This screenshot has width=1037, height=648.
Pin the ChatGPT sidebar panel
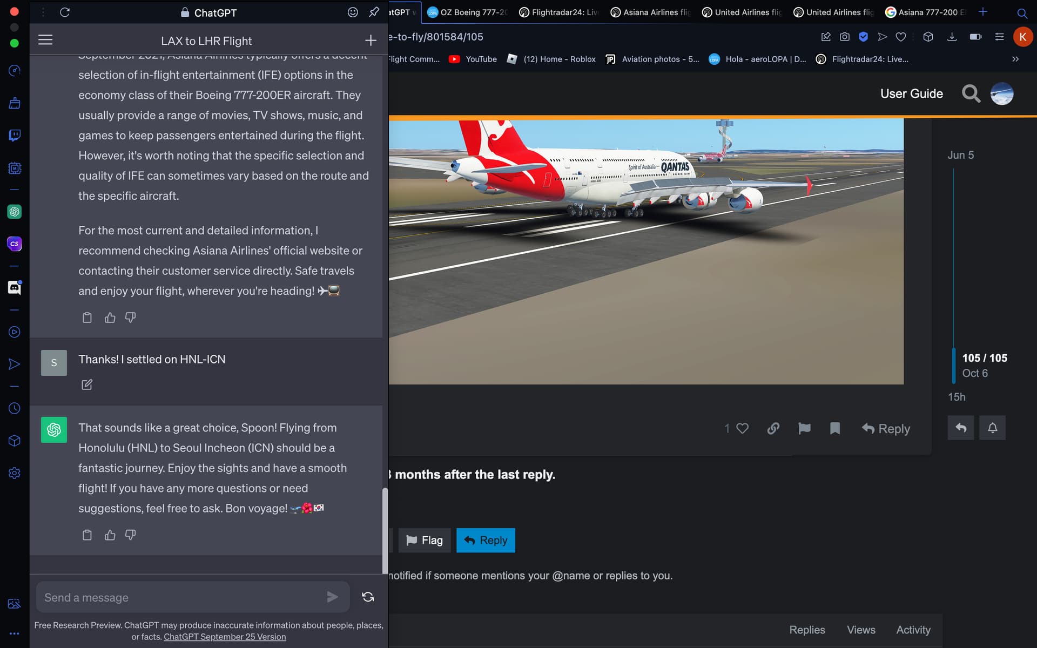click(374, 12)
